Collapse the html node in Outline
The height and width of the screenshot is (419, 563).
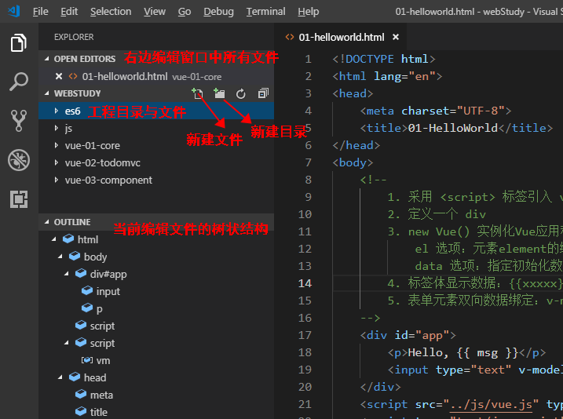(x=54, y=239)
